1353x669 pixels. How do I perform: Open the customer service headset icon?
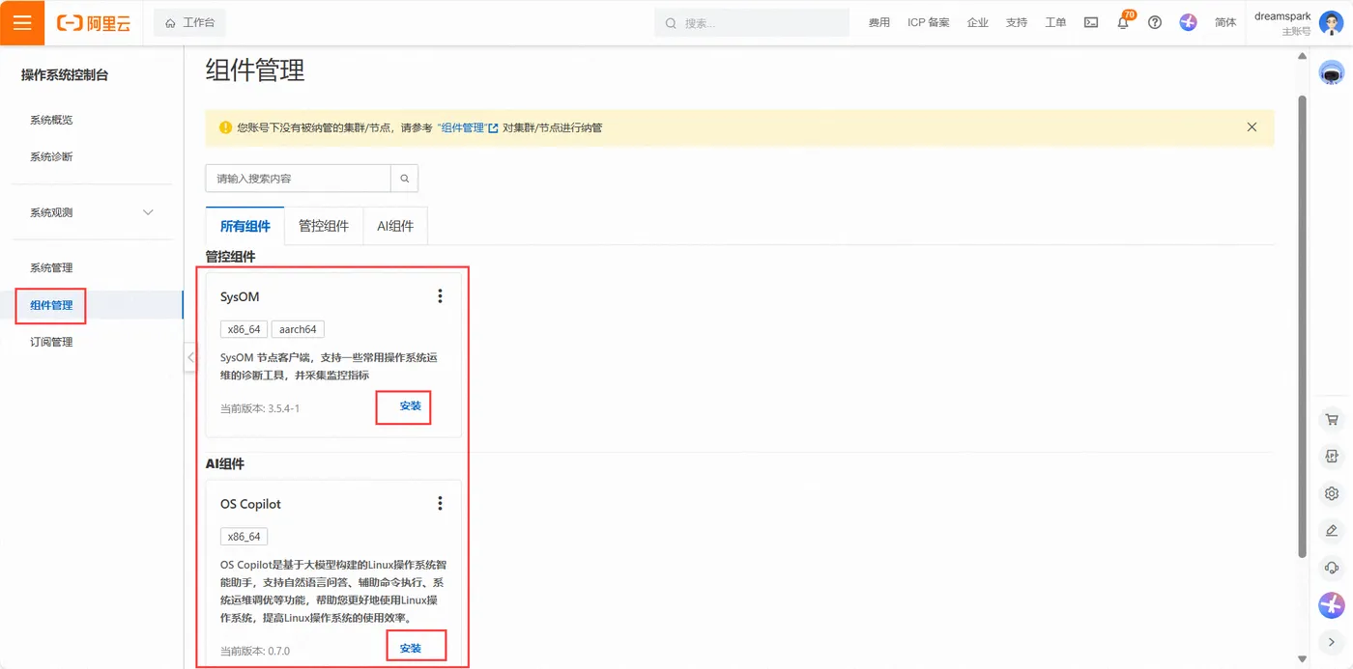[x=1332, y=568]
